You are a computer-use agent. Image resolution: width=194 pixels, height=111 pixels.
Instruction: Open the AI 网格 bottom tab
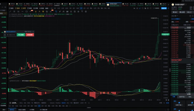click(32, 110)
